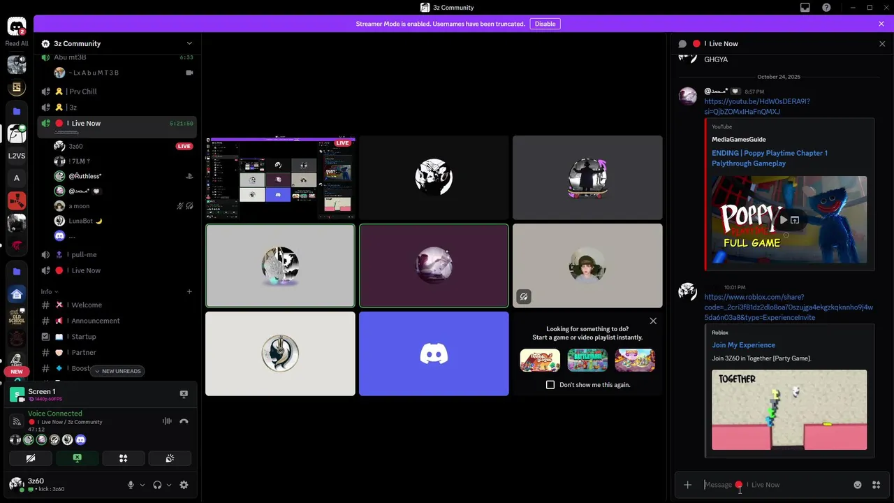Open the Startup channel

(117, 337)
